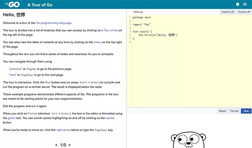This screenshot has height=148, width=252.
Task: Go to previous slide with left arrow
Action: click(56, 145)
